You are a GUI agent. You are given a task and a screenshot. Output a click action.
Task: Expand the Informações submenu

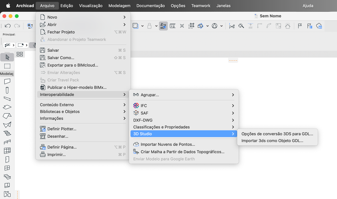[x=83, y=119]
